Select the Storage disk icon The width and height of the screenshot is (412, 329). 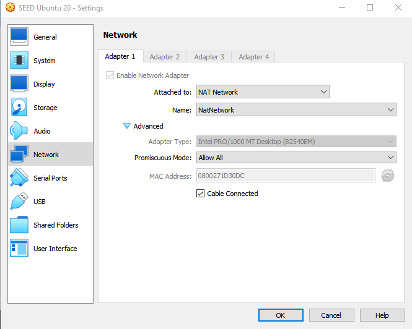pyautogui.click(x=19, y=108)
